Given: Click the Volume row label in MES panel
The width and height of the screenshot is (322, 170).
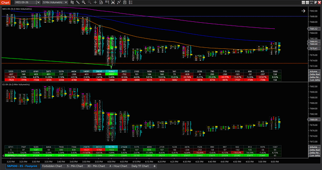Looking at the screenshot, I should pos(314,72).
